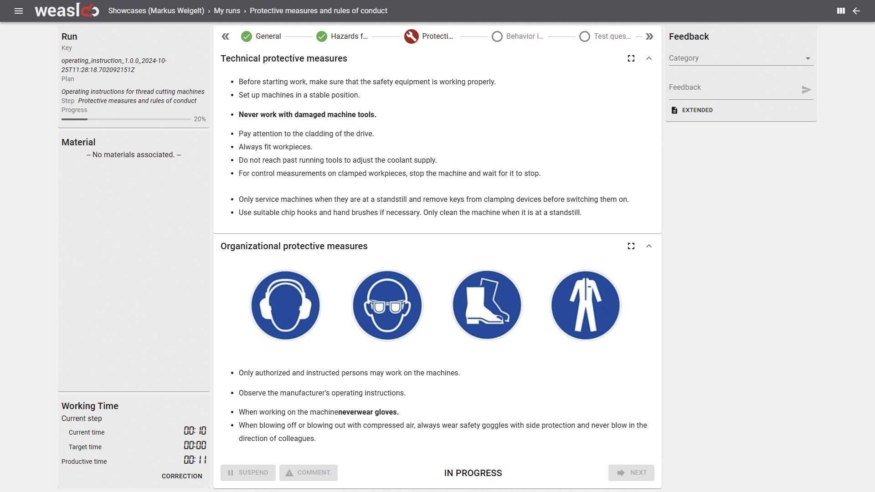Send the feedback with the send icon

(807, 90)
